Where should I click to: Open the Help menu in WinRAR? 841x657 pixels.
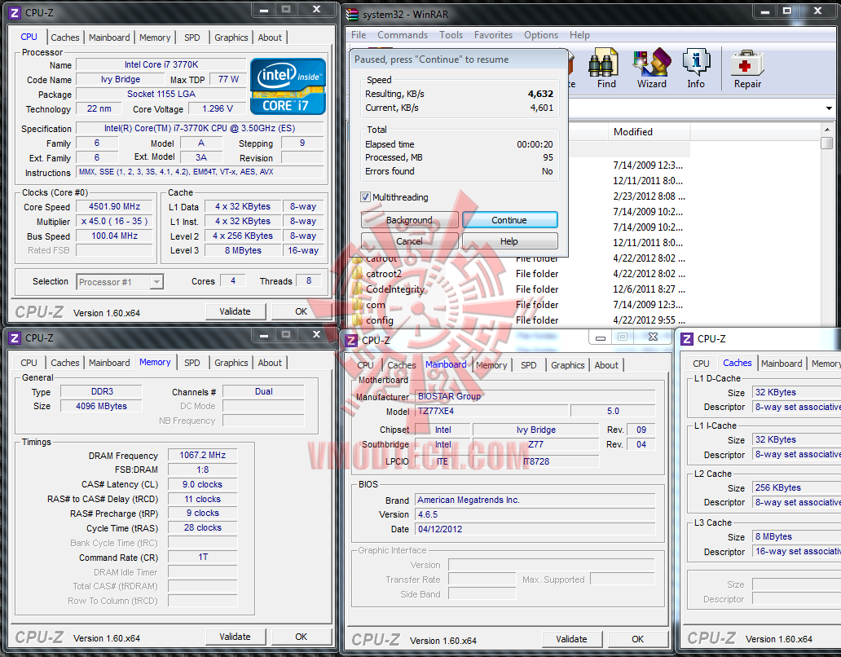[579, 35]
